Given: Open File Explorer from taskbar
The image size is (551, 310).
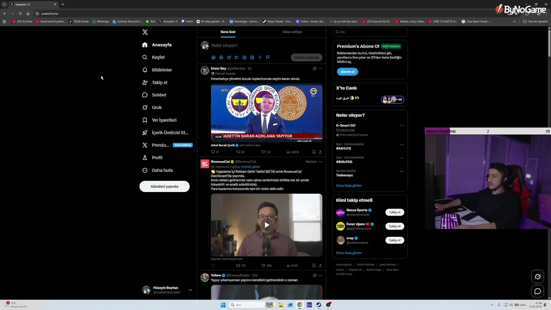Looking at the screenshot, I should 281,305.
